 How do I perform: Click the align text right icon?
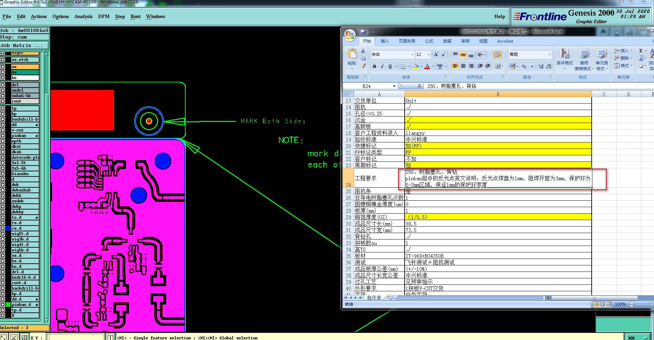pos(471,66)
